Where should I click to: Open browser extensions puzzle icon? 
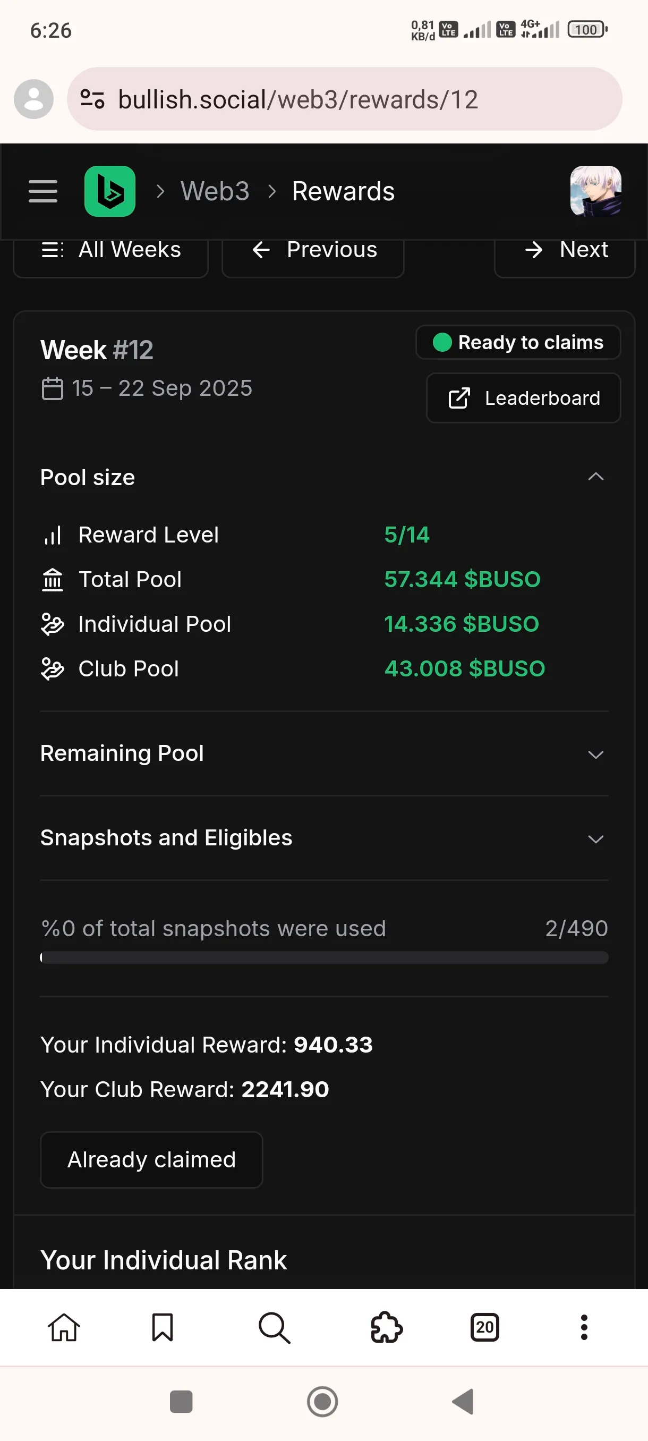click(386, 1327)
